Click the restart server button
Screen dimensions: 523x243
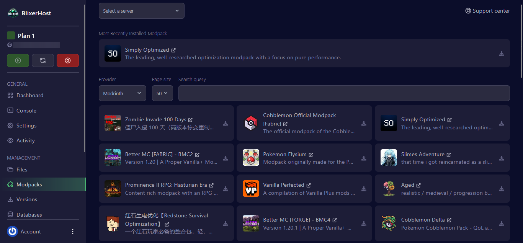43,60
